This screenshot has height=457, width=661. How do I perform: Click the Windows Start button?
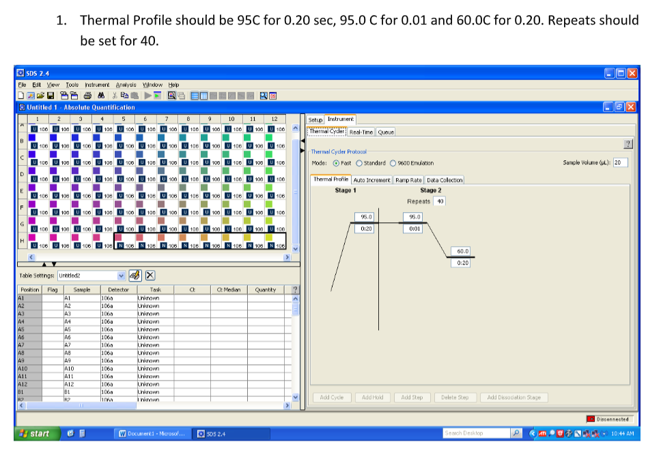[36, 433]
